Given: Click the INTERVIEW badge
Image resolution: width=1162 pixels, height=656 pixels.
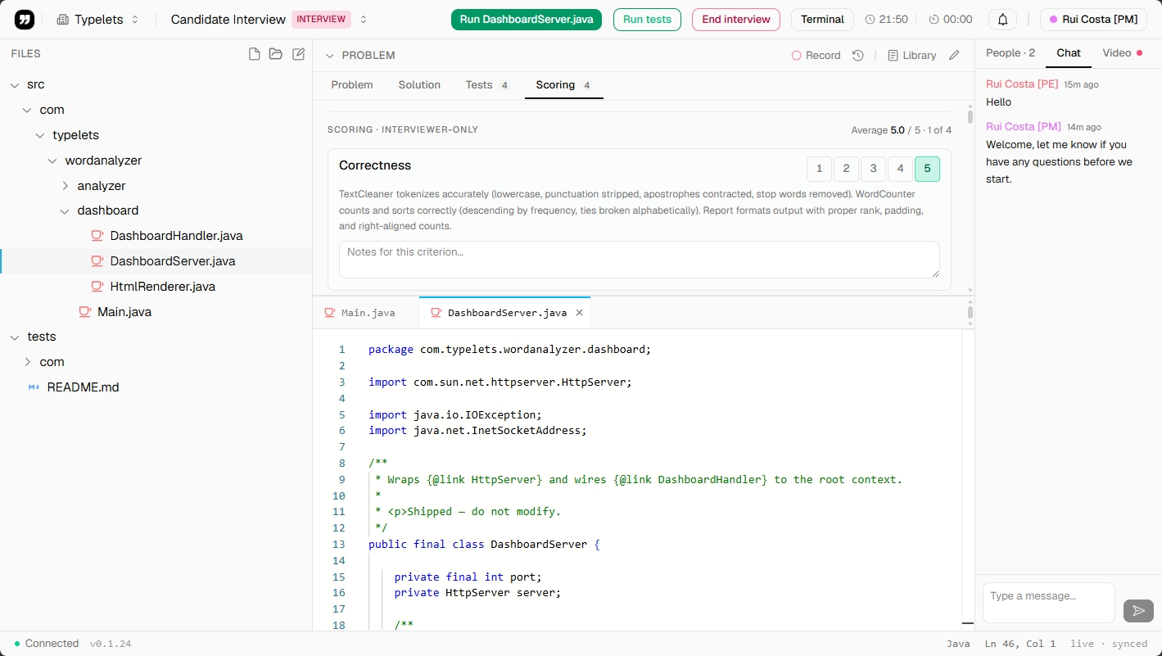Looking at the screenshot, I should (x=321, y=20).
